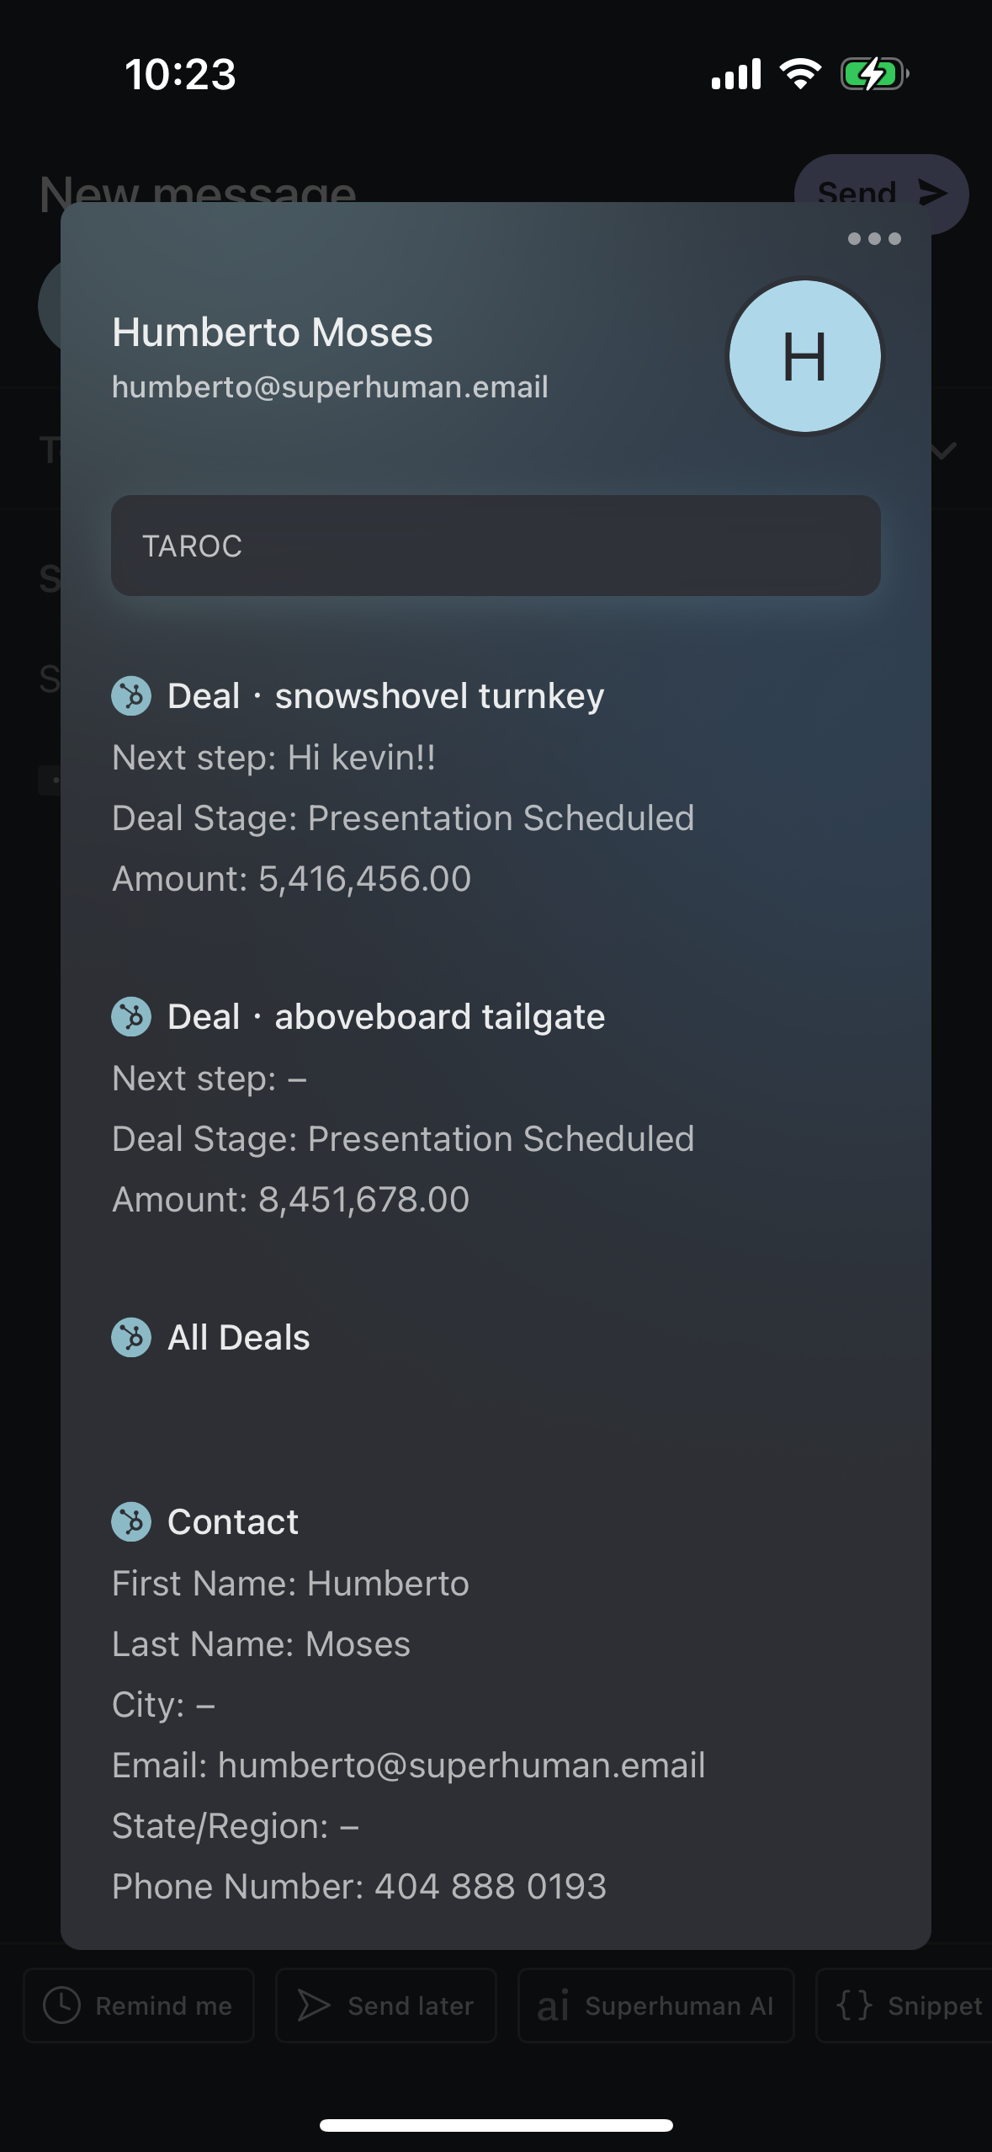Tap humberto@superhuman.email under the name
The height and width of the screenshot is (2152, 992).
[x=330, y=387]
